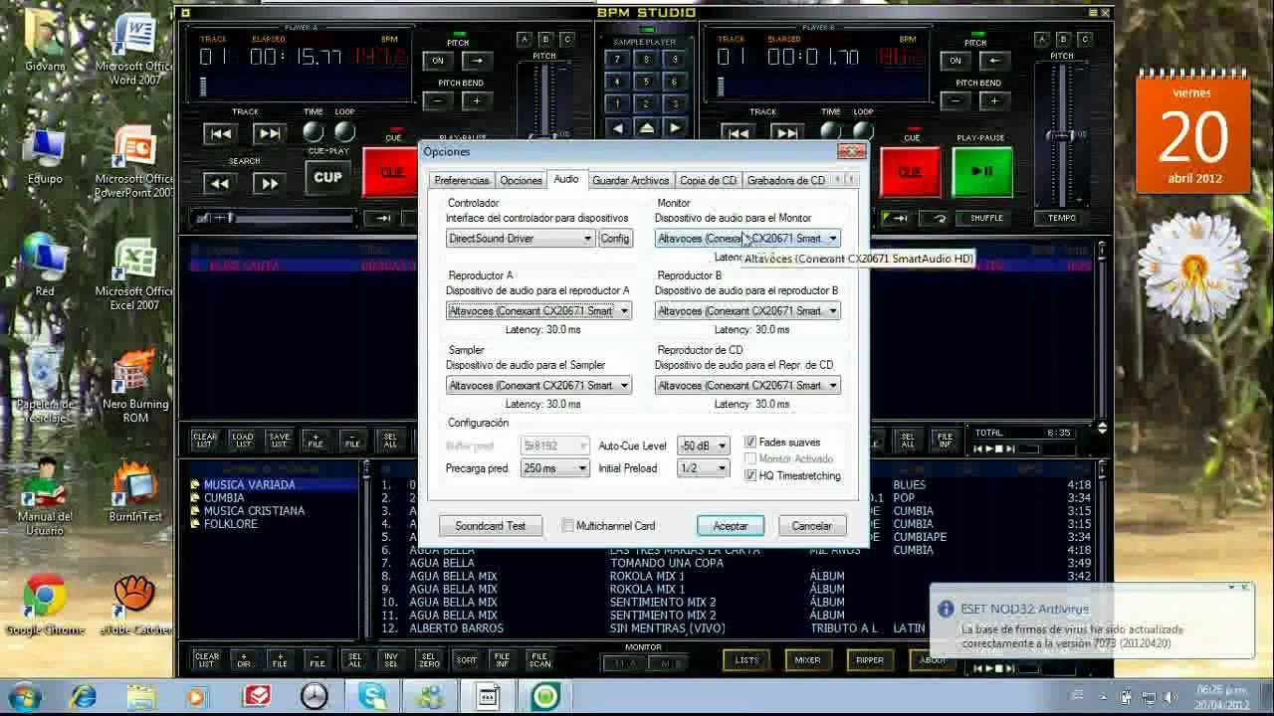The image size is (1274, 716).
Task: Click the INV SEL button in bottom toolbar
Action: [x=391, y=659]
